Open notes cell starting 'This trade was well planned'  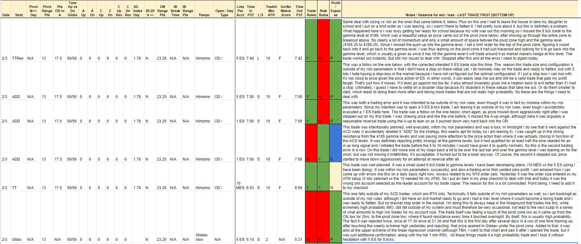tap(460, 176)
